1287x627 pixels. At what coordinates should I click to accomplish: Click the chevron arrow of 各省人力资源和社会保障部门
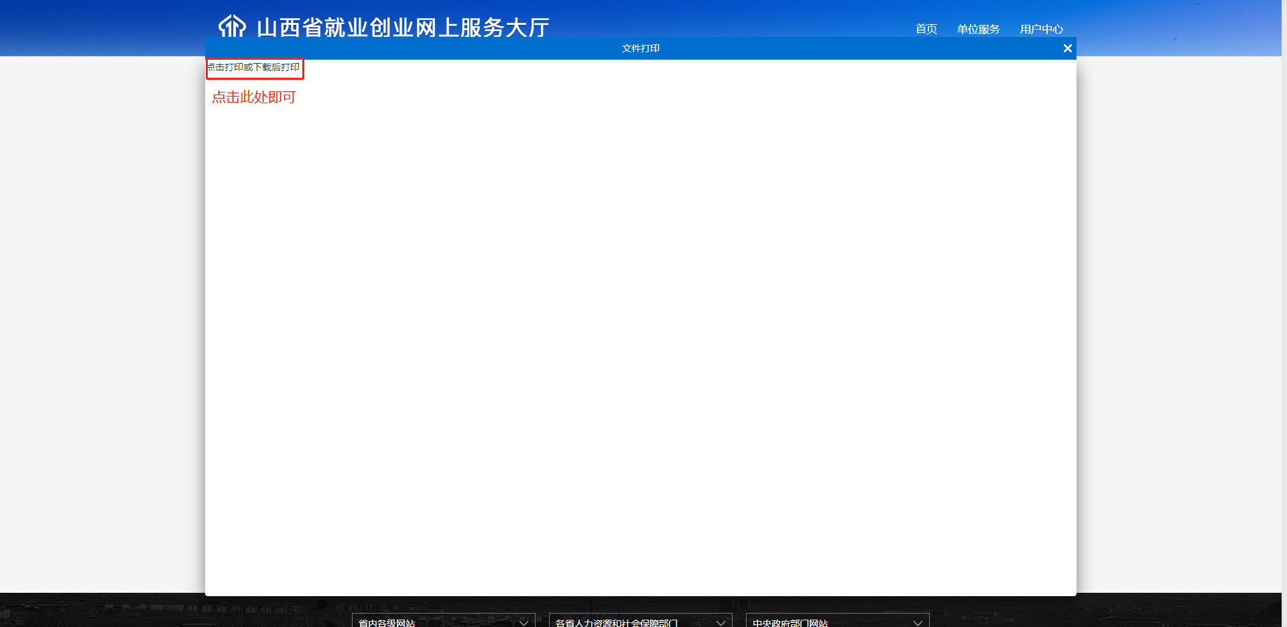(x=721, y=622)
